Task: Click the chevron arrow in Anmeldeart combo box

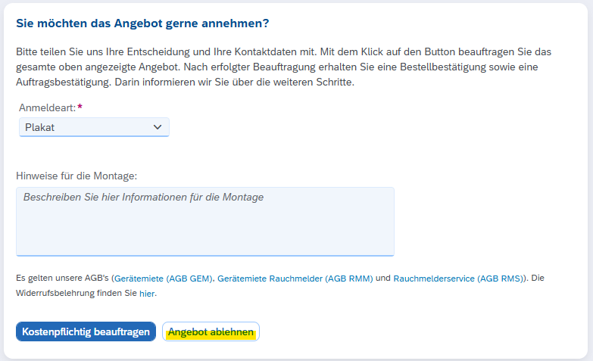Action: [158, 127]
